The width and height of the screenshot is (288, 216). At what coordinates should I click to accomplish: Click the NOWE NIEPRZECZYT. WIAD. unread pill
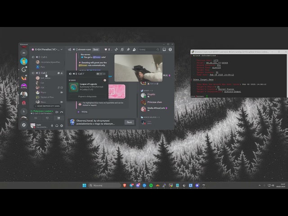47,106
